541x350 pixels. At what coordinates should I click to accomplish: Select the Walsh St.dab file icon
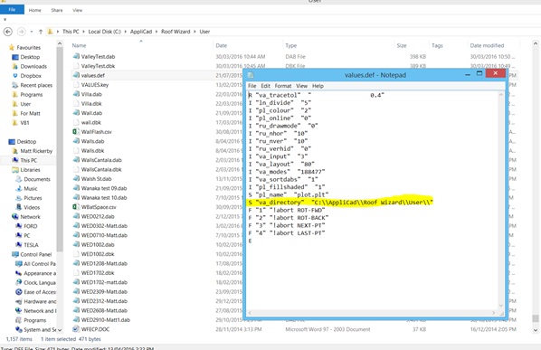coord(76,178)
